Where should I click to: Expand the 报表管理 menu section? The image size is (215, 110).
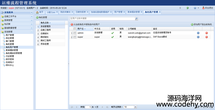(x=32, y=20)
